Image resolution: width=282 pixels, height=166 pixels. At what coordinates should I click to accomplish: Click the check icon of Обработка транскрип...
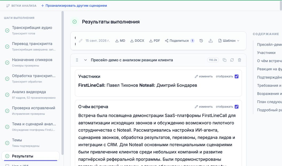click(x=7, y=79)
